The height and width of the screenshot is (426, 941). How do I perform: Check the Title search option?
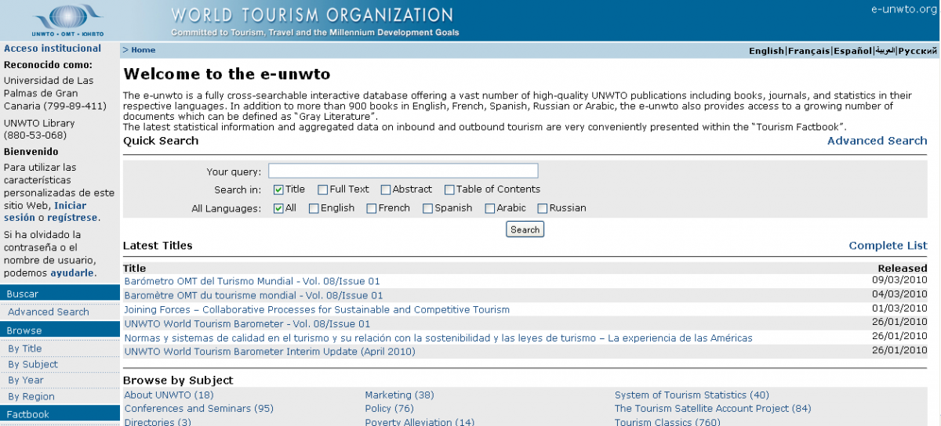pyautogui.click(x=278, y=190)
